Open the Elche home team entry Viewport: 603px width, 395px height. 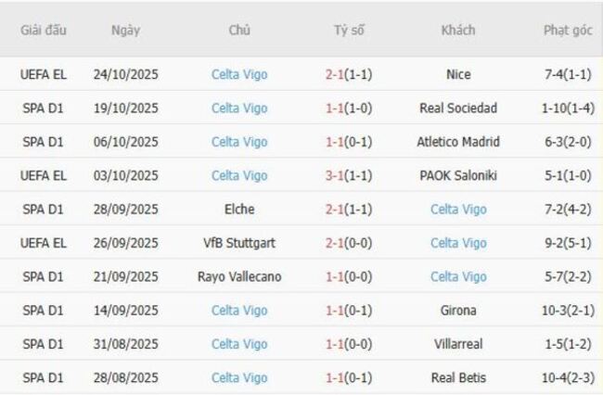point(239,210)
